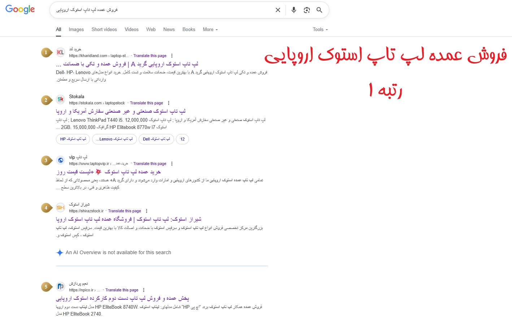Click the AI Overview not available message
The image size is (512, 317).
click(x=118, y=253)
